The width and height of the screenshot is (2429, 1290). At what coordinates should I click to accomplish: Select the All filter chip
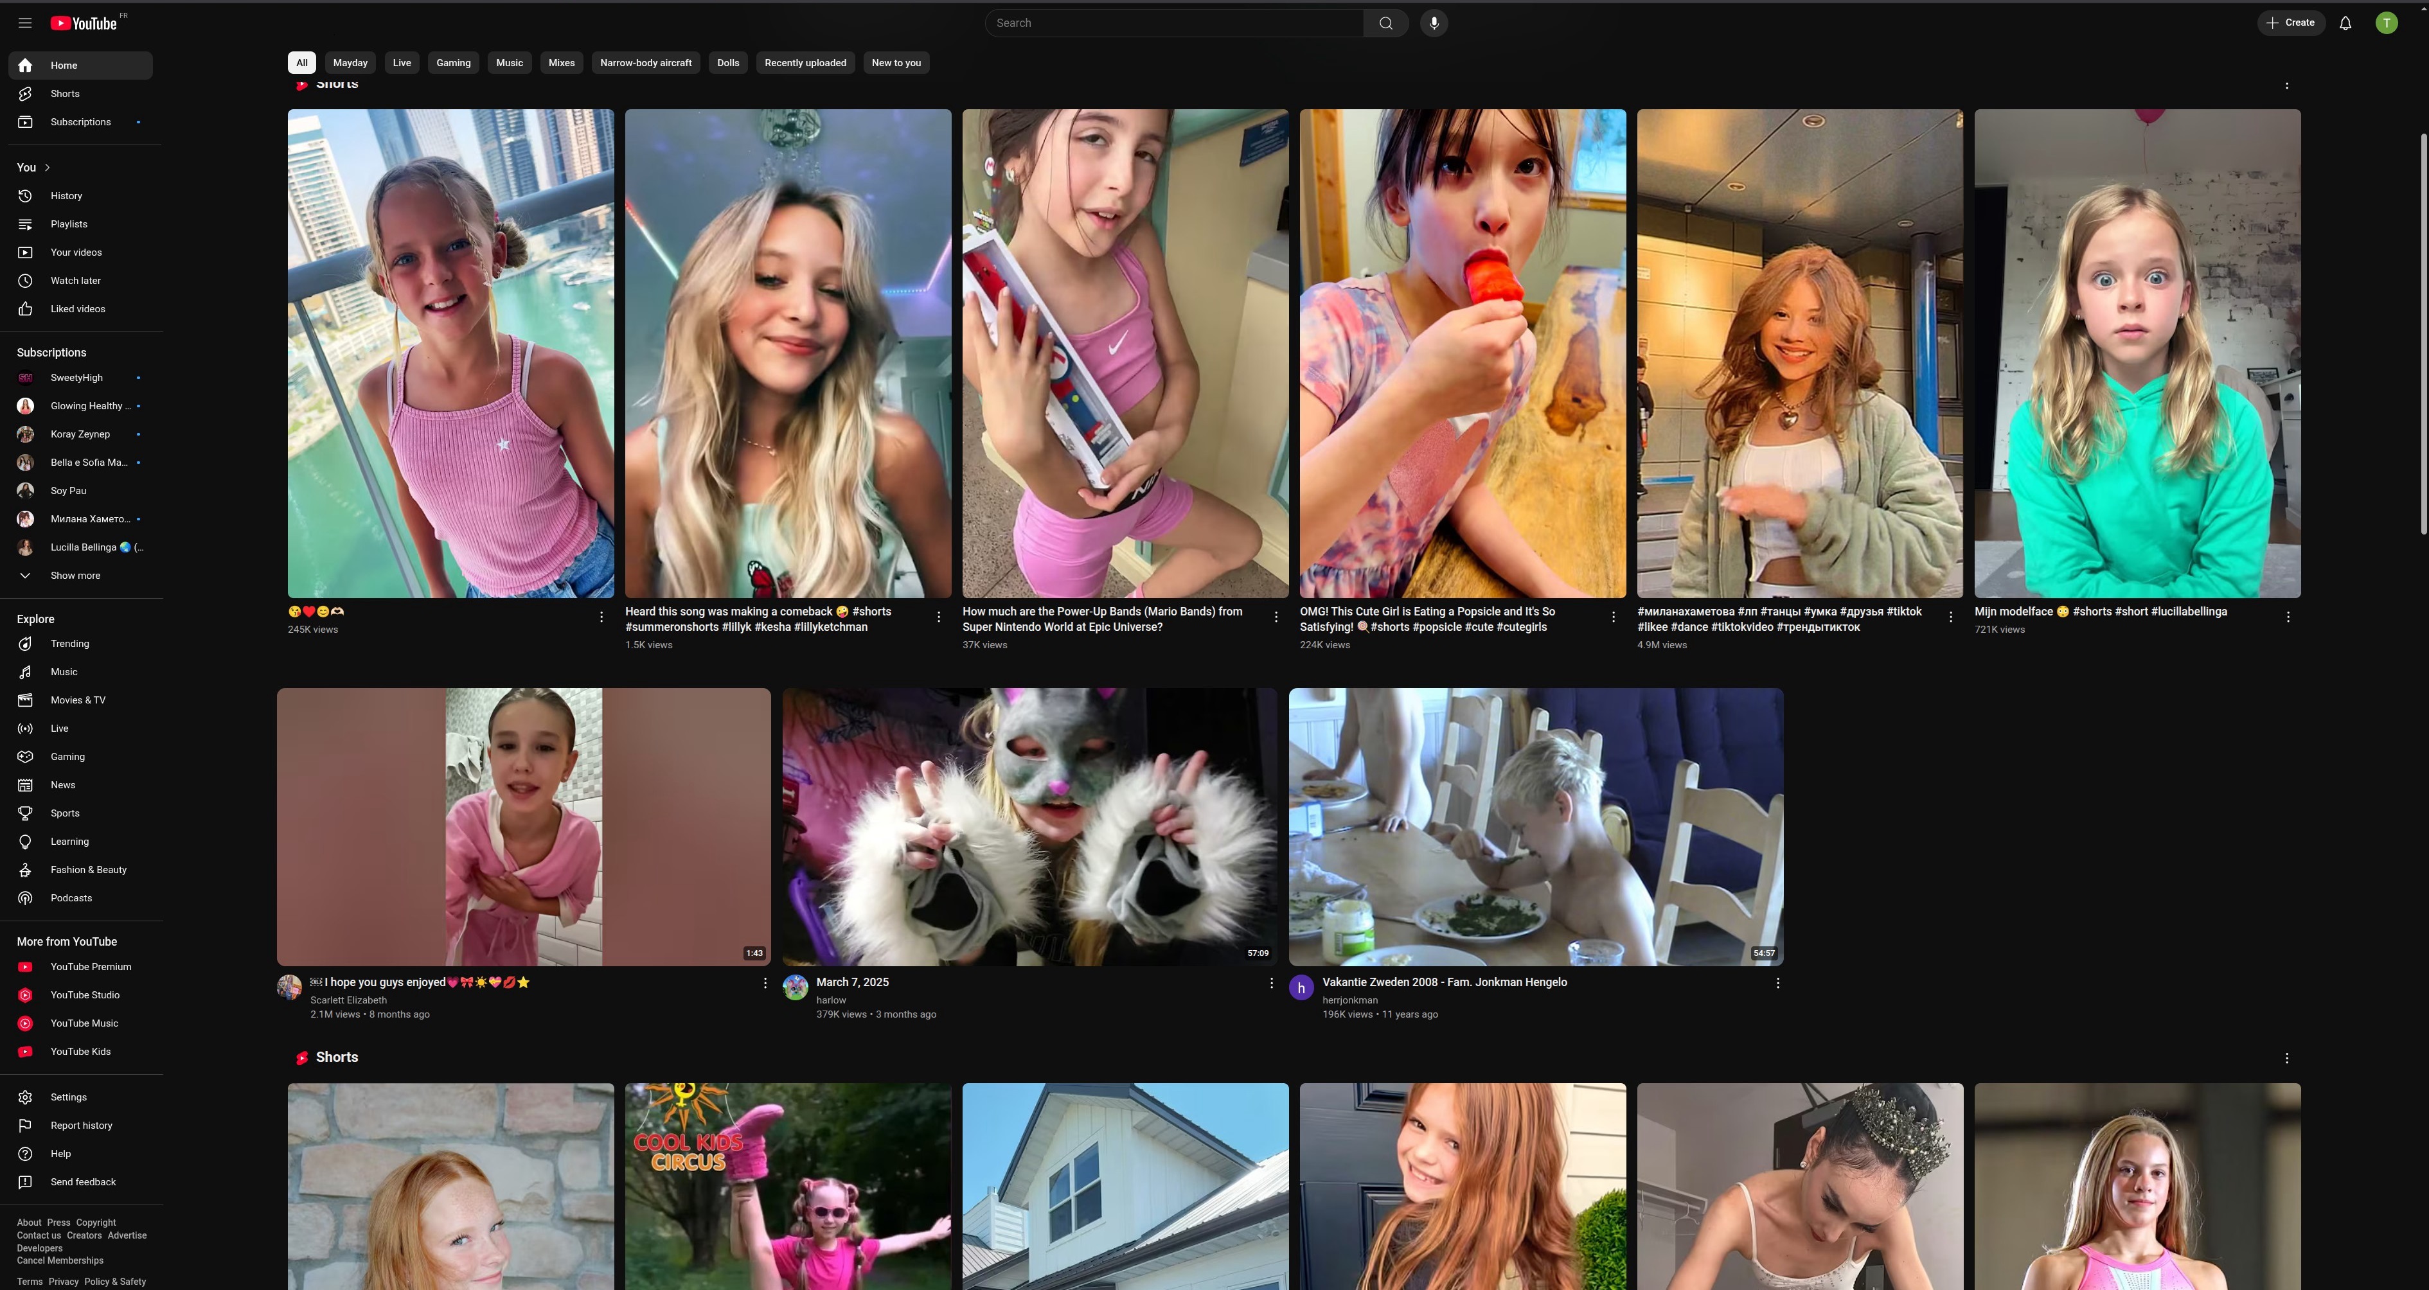(302, 63)
